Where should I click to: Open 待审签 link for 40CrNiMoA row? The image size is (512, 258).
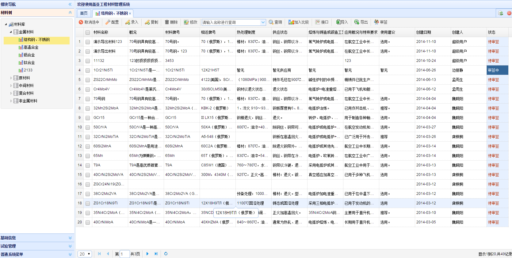[493, 222]
